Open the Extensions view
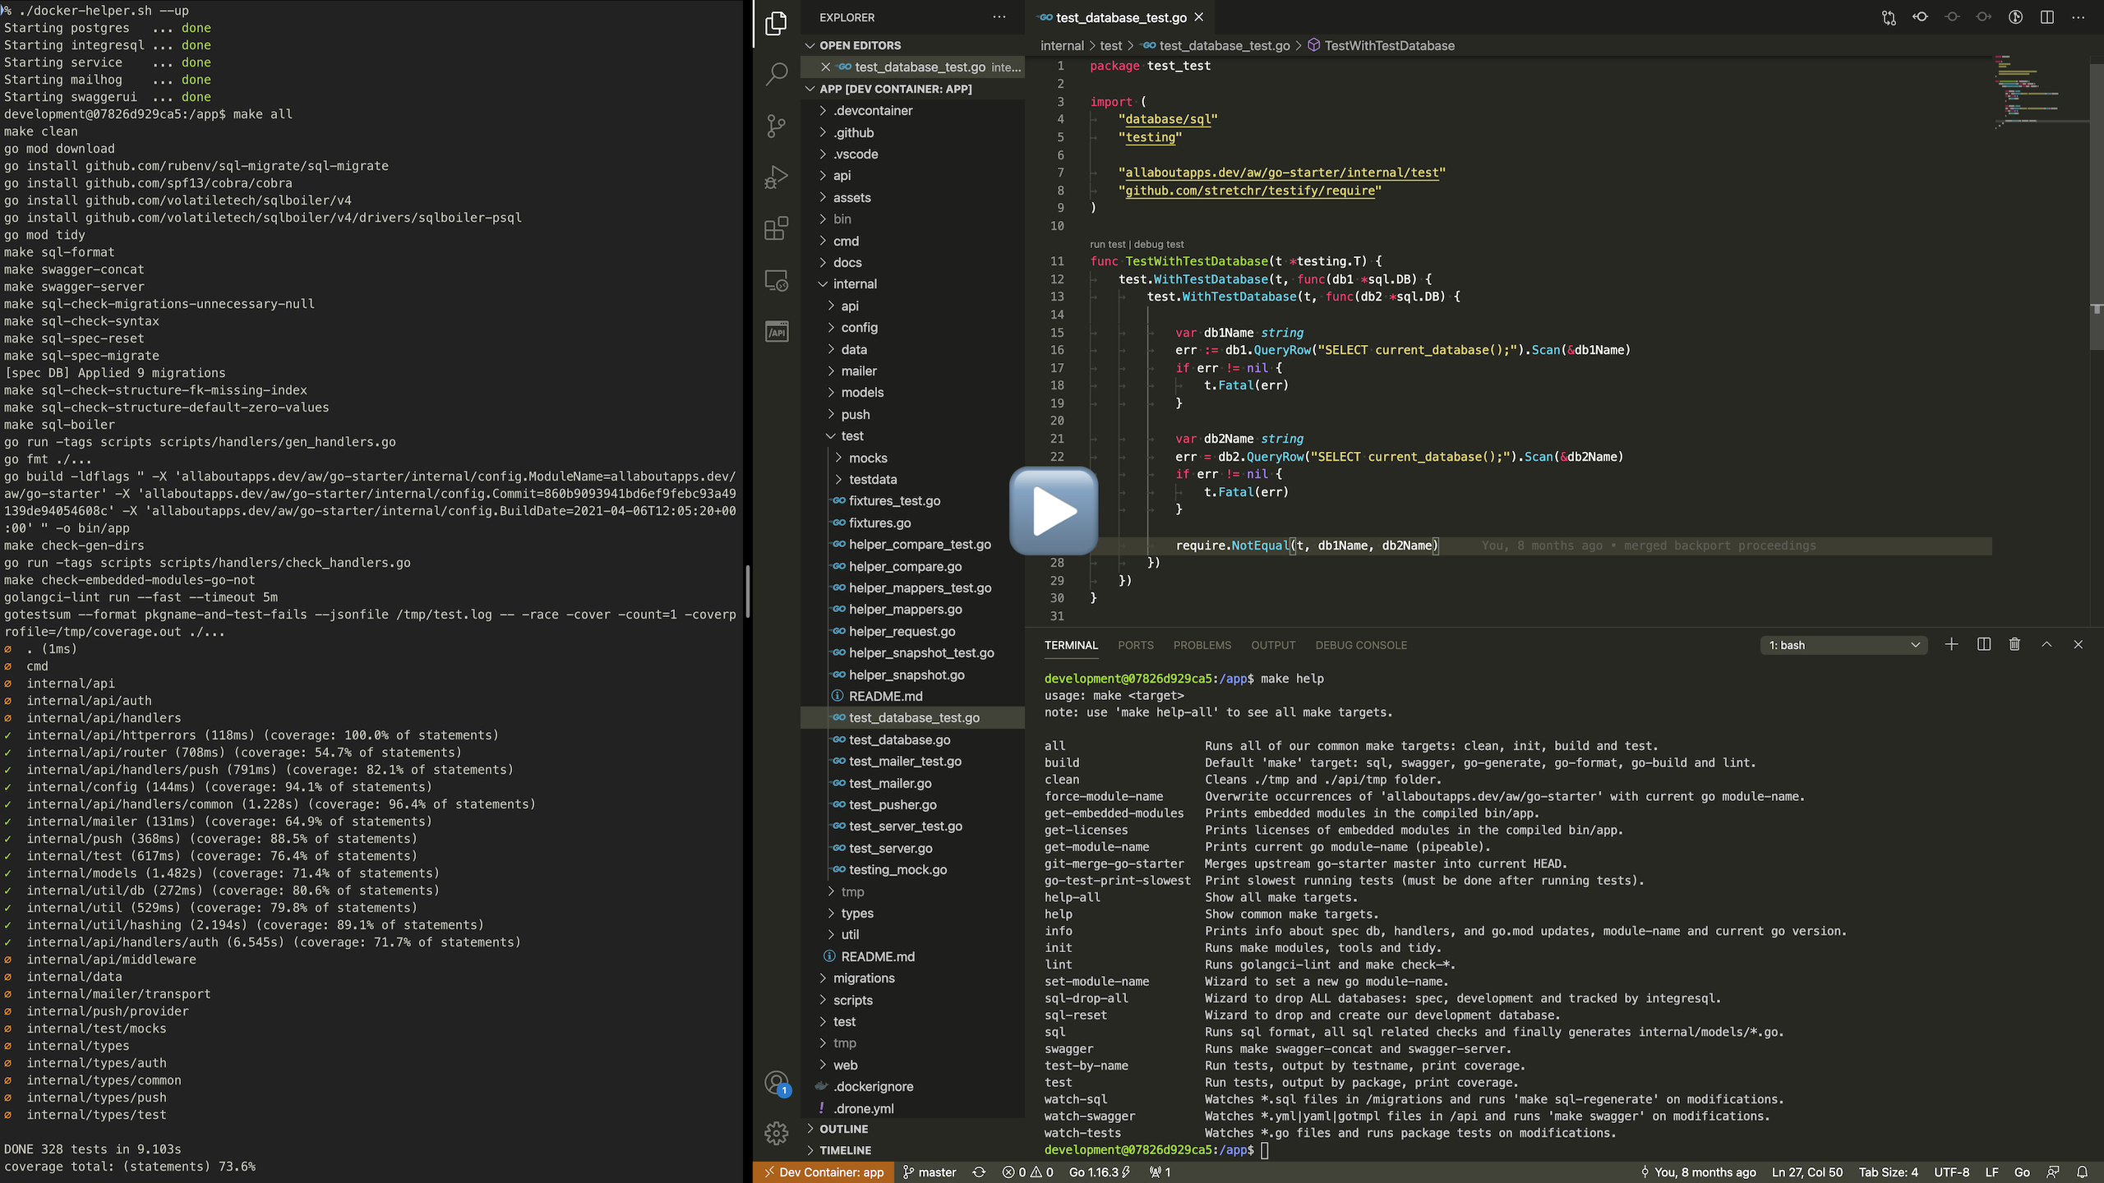The width and height of the screenshot is (2104, 1183). pos(776,228)
